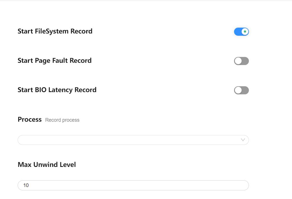Viewport: 292px width, 199px height.
Task: Click white knob of BIO Latency toggle
Action: (x=238, y=90)
